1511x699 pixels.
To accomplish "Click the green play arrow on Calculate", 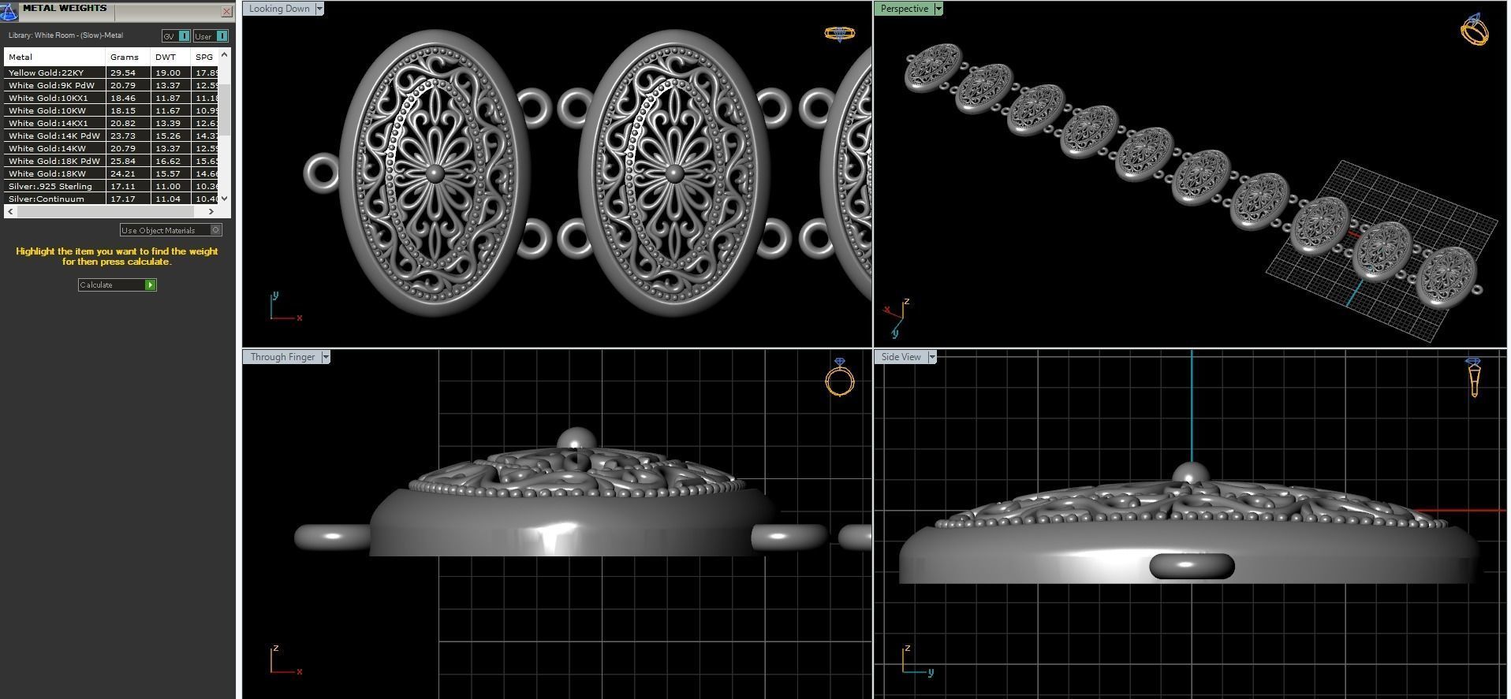I will [150, 284].
